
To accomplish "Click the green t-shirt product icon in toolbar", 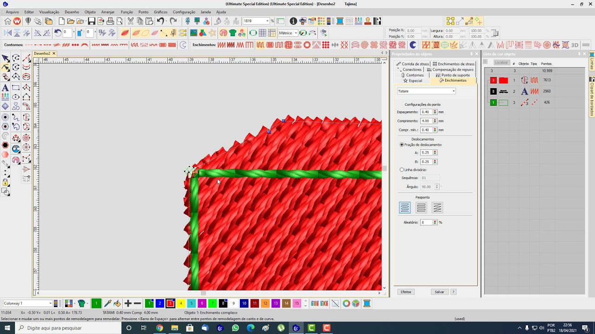I will coord(233,33).
